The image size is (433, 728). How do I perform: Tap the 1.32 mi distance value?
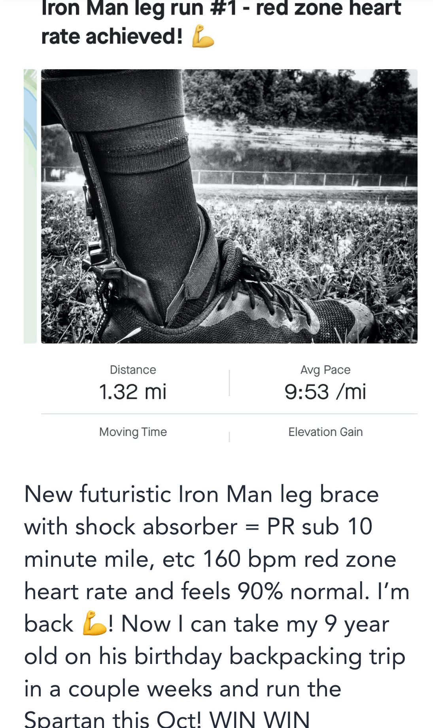pos(133,392)
